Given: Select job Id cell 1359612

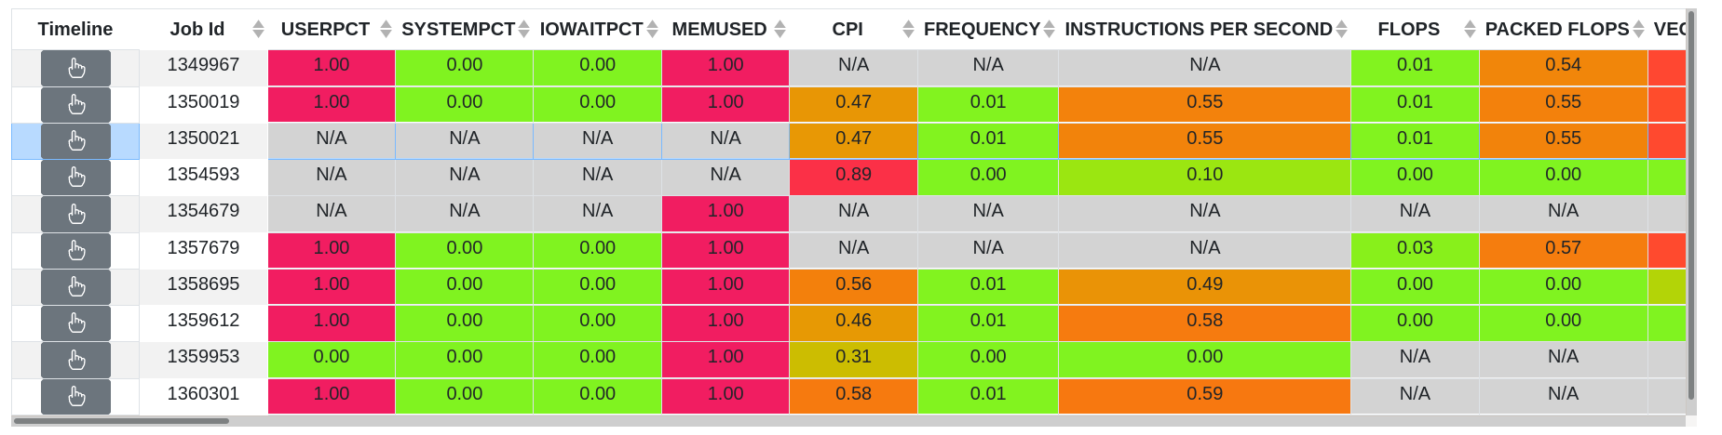Looking at the screenshot, I should coord(203,321).
